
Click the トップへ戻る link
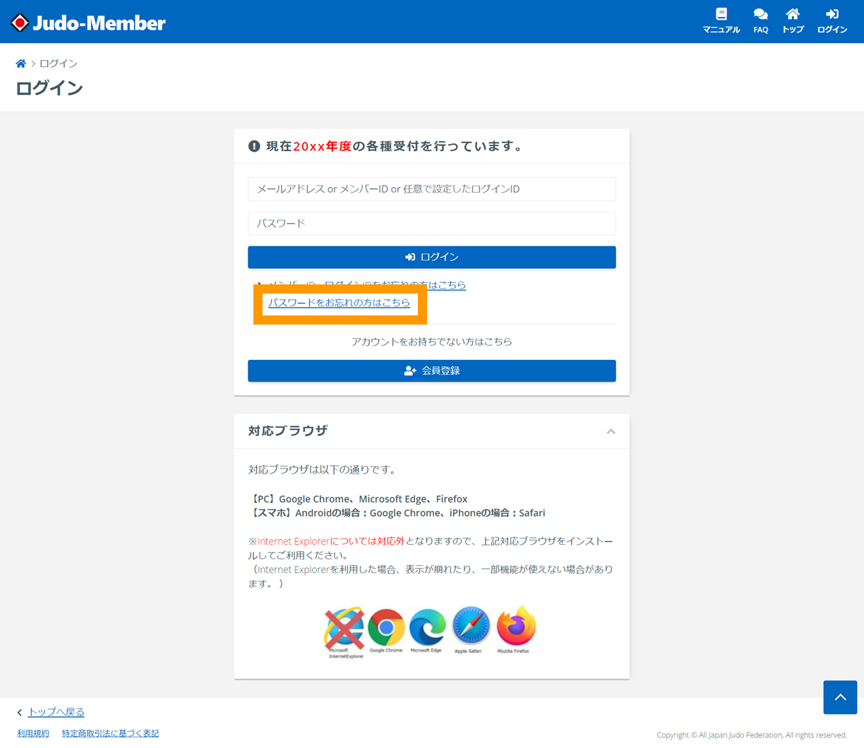(x=55, y=712)
